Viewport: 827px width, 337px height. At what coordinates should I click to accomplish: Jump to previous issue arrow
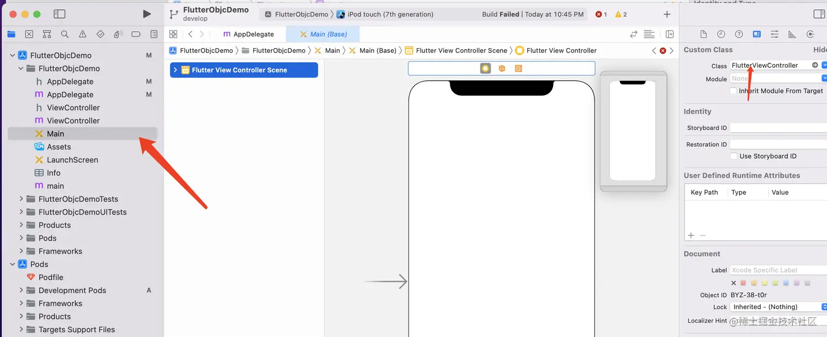click(654, 50)
